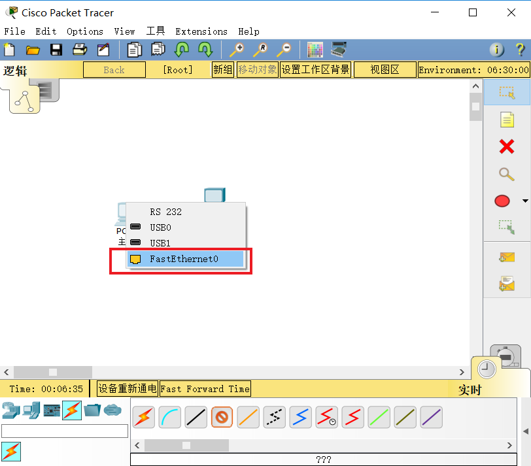531x466 pixels.
Task: Open the Options menu
Action: (84, 31)
